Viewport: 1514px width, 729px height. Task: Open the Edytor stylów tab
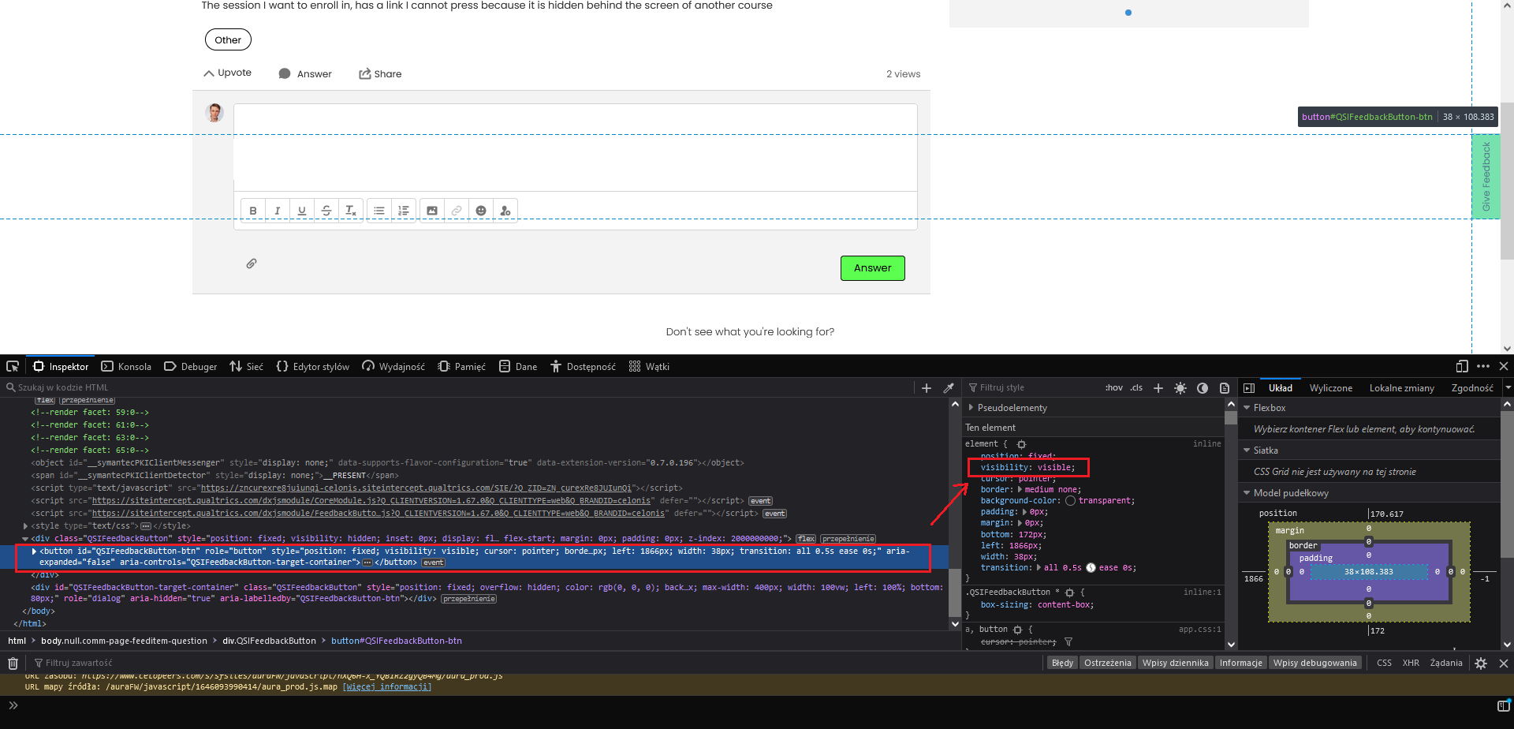click(313, 366)
